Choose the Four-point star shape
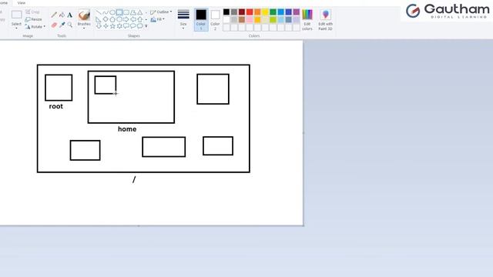The width and height of the screenshot is (493, 277). (106, 26)
